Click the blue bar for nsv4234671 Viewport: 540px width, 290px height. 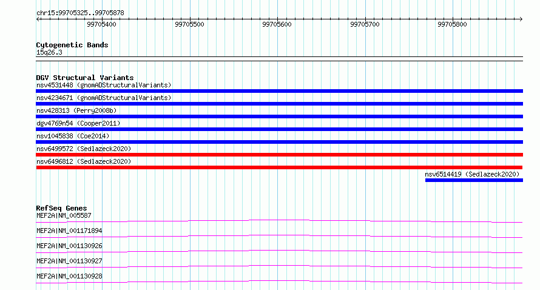coord(279,104)
